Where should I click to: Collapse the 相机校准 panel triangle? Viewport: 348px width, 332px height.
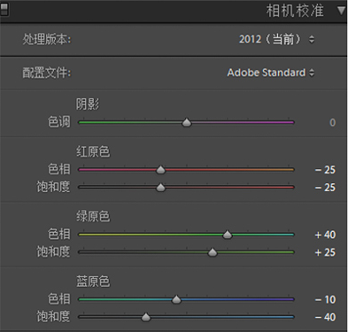341,11
